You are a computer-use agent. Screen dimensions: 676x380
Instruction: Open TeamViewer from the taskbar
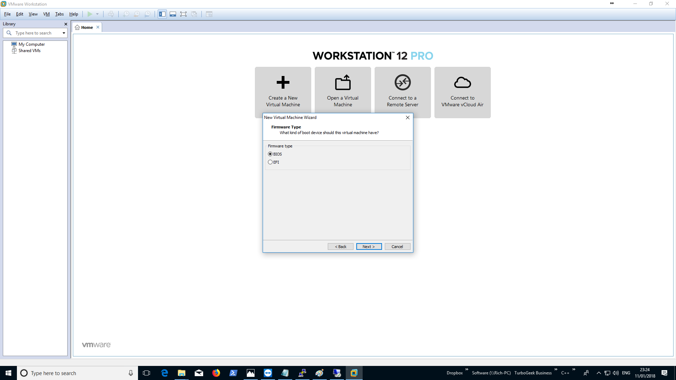tap(268, 373)
